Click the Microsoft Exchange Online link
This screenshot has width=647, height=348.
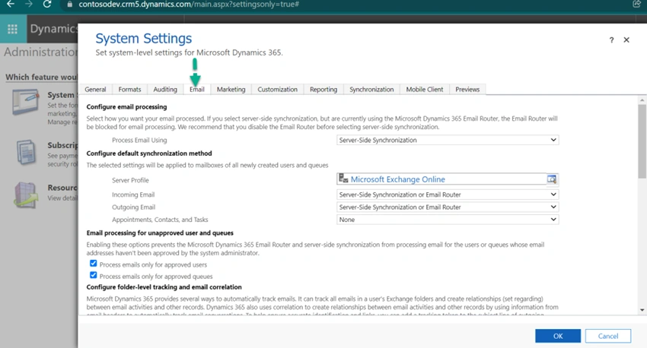[x=398, y=179]
